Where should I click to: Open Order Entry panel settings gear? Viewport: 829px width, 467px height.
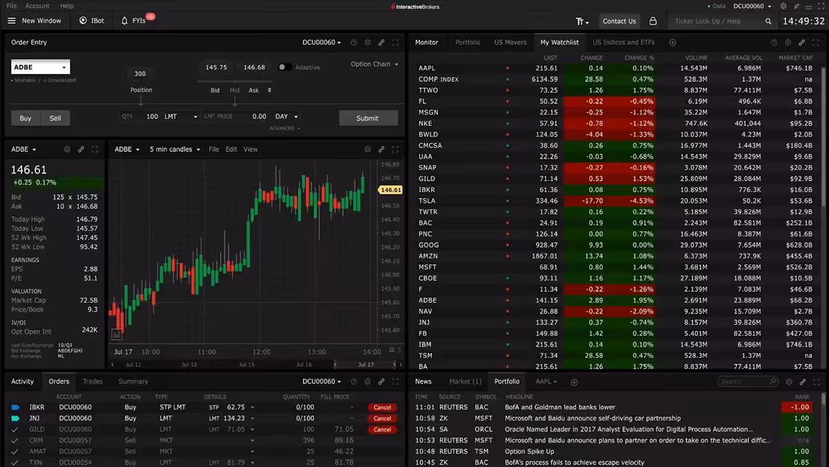(368, 43)
